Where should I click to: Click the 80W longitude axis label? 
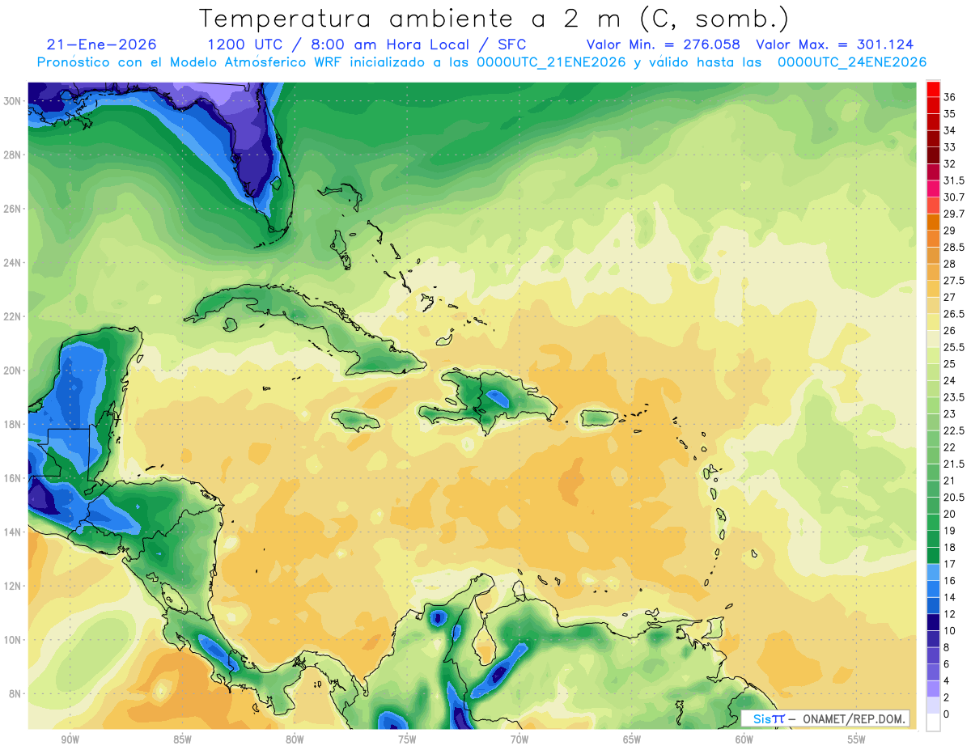click(295, 739)
